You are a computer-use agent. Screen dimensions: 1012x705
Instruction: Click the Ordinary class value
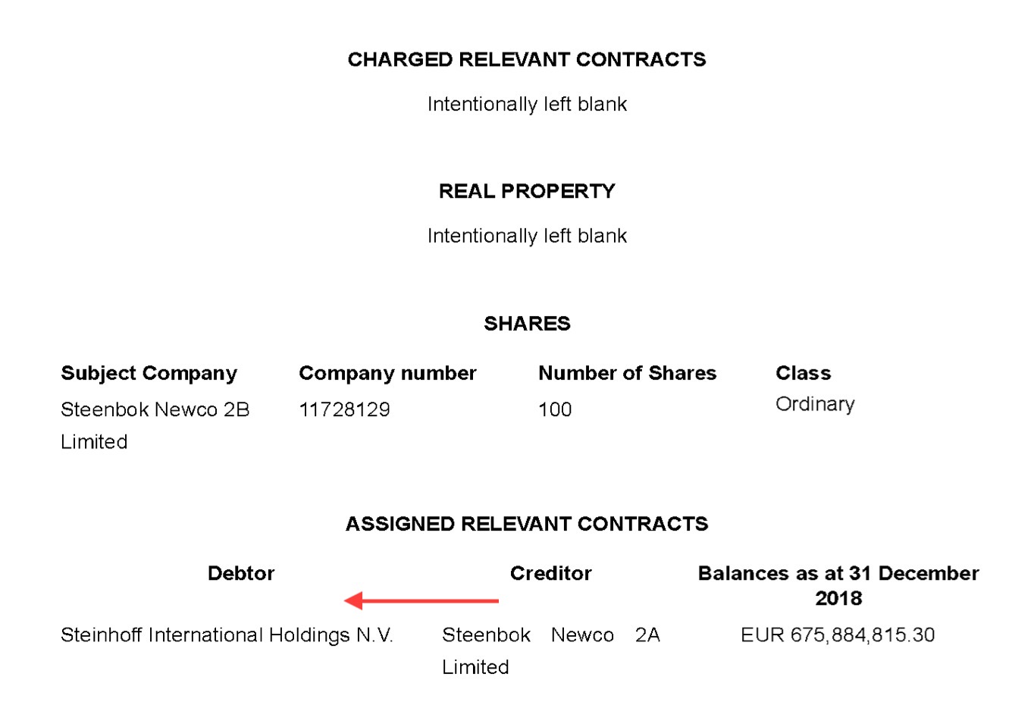(815, 404)
